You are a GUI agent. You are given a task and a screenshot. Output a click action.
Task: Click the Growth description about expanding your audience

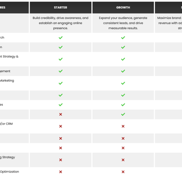point(123,23)
